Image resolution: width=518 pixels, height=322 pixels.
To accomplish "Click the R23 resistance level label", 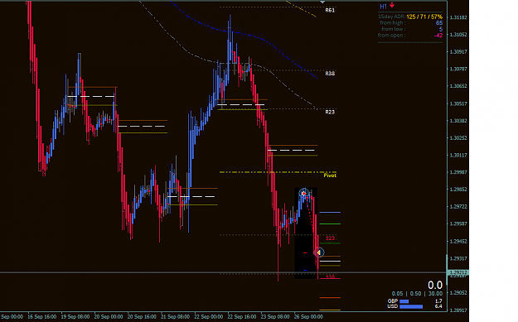I will (330, 113).
